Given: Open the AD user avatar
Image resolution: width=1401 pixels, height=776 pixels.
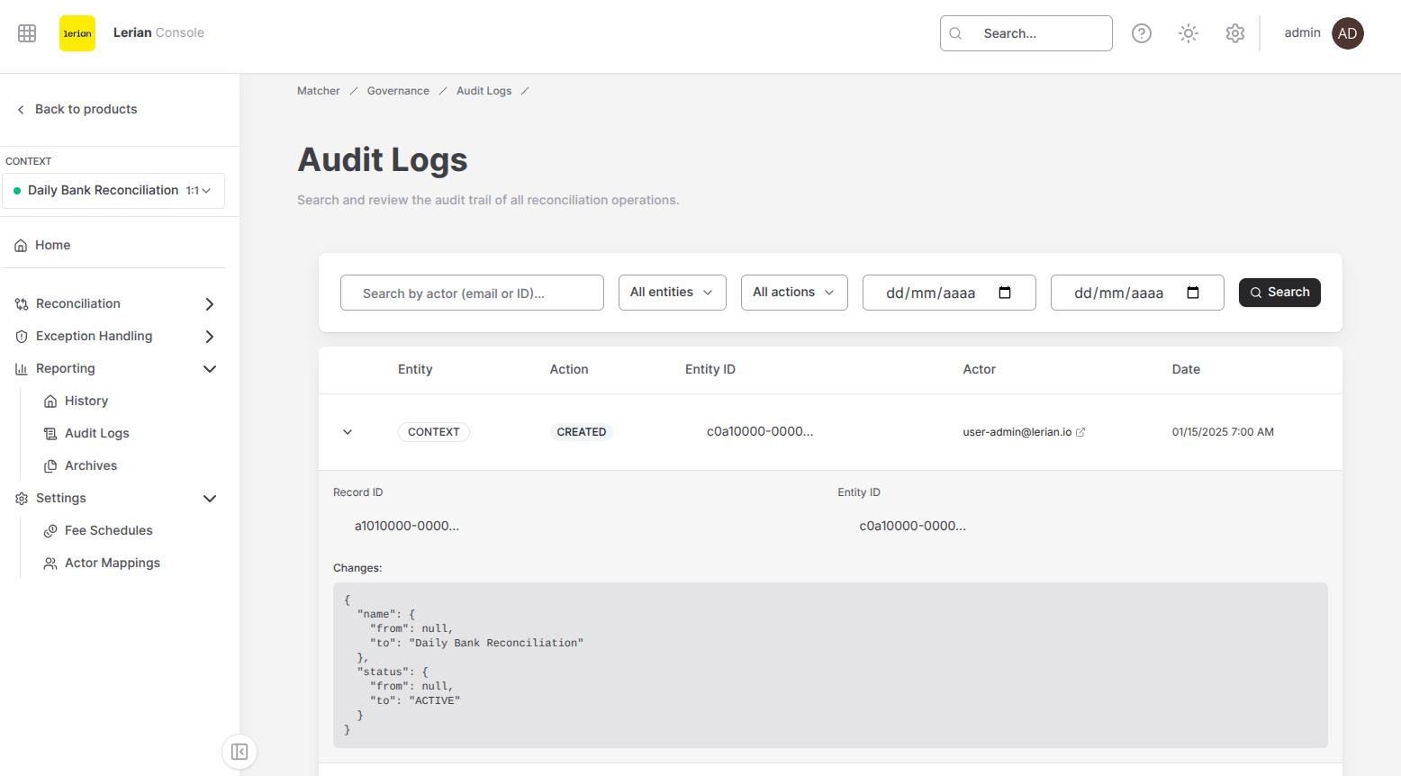Looking at the screenshot, I should coord(1348,33).
